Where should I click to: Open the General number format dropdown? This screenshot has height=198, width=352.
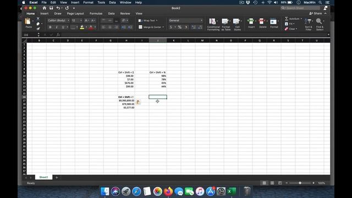click(201, 20)
